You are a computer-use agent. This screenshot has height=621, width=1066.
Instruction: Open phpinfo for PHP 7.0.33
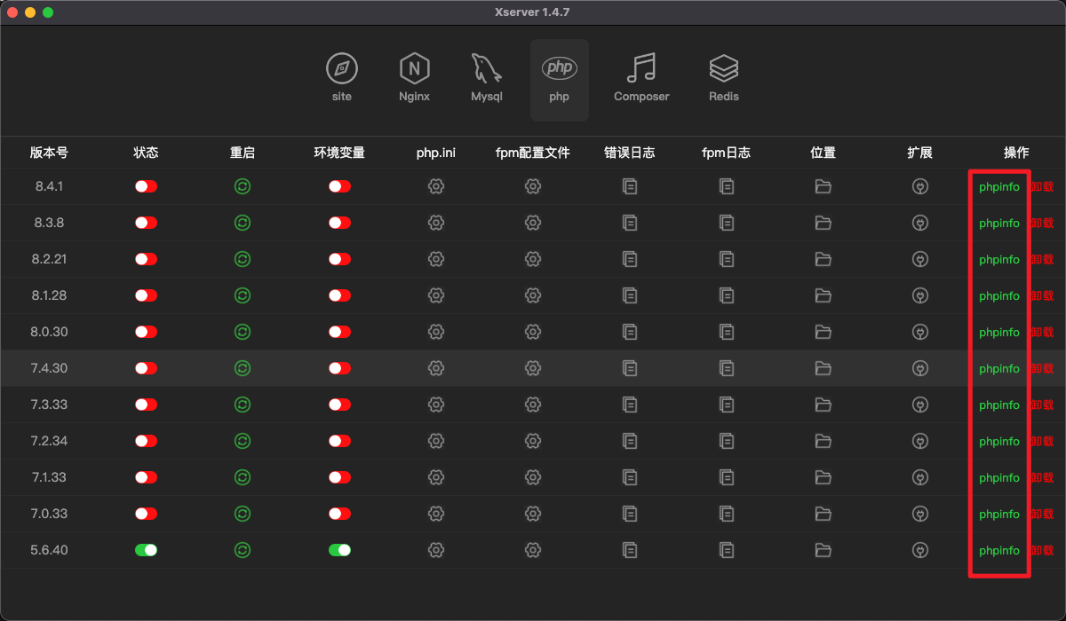(x=999, y=515)
